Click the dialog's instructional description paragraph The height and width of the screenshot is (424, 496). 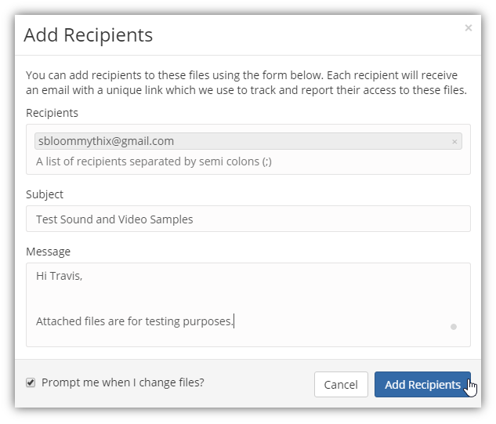(x=246, y=82)
